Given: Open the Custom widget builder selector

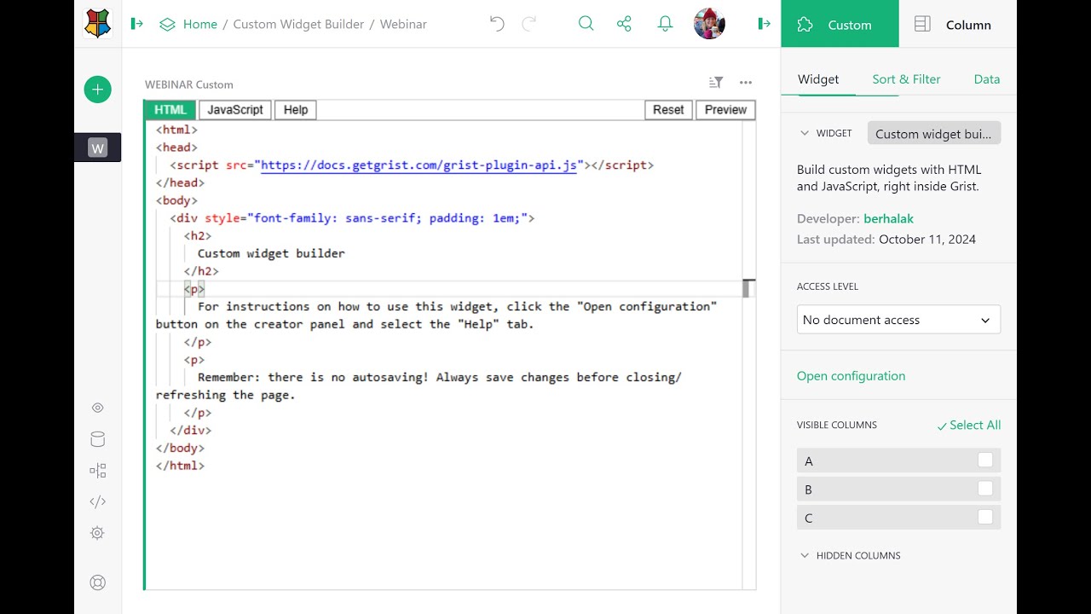Looking at the screenshot, I should [x=933, y=134].
